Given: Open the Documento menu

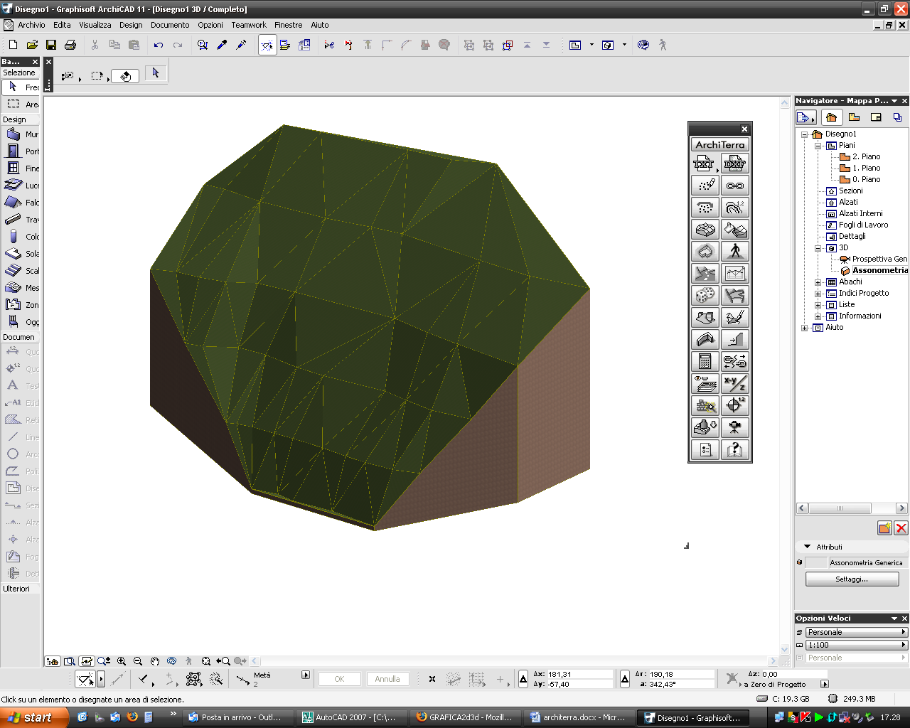Looking at the screenshot, I should click(170, 25).
